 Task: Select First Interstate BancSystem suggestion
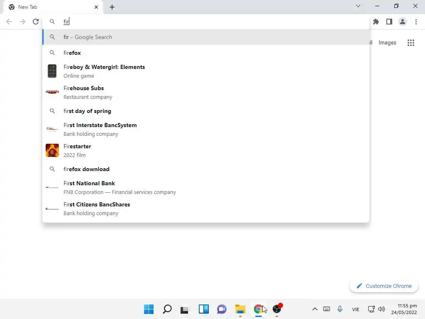pos(206,129)
